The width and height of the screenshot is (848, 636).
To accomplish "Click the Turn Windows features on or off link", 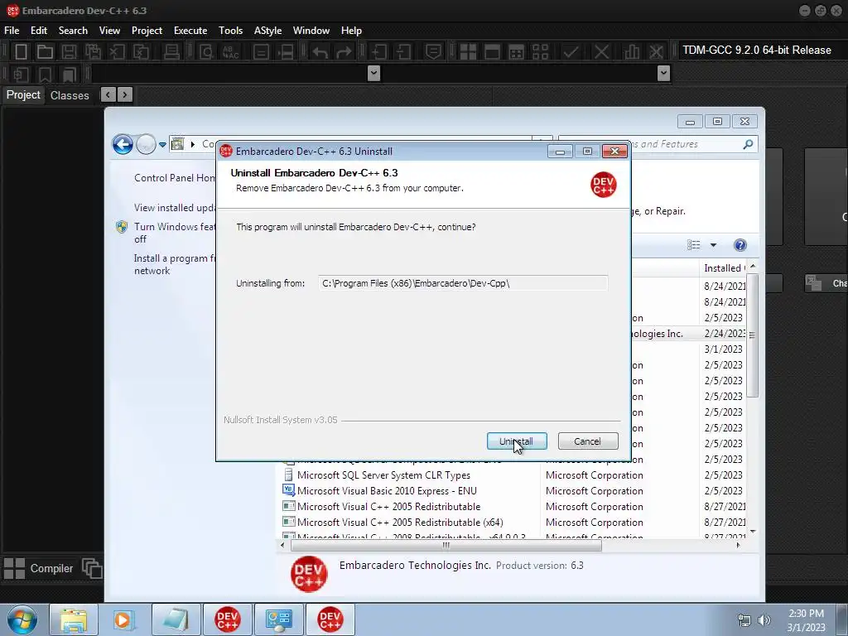I will click(x=175, y=233).
